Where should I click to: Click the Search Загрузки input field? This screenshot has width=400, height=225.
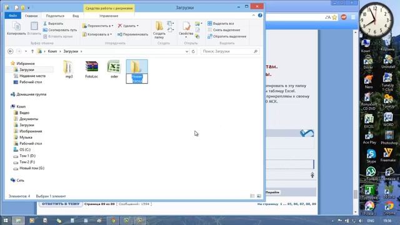pos(230,51)
